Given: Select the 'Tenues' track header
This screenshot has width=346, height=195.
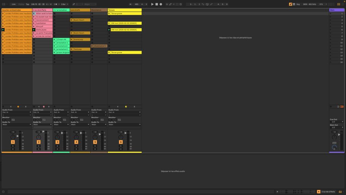Looking at the screenshot, I should click(124, 10).
